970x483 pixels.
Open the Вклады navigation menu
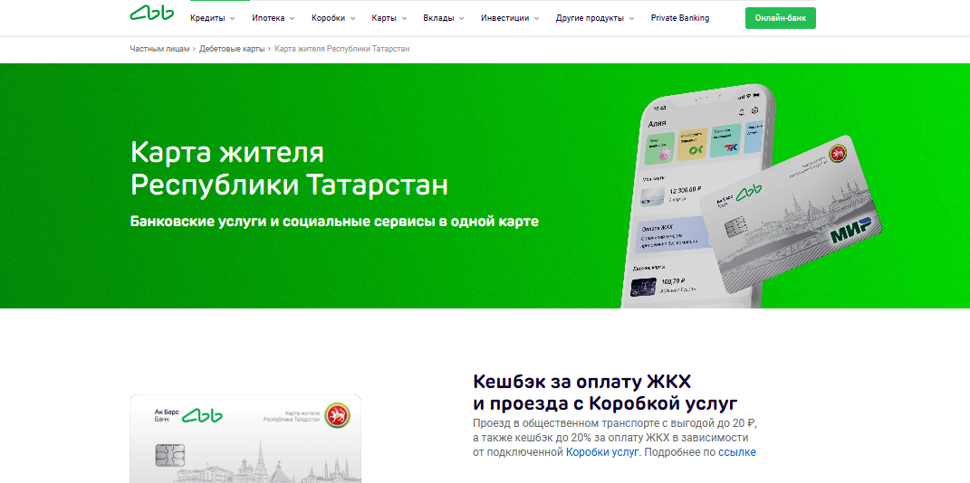point(444,18)
